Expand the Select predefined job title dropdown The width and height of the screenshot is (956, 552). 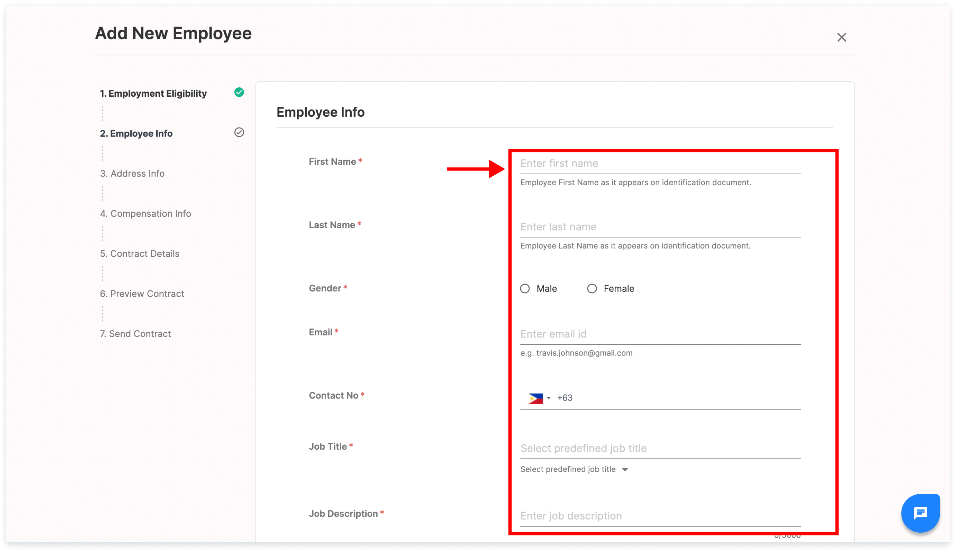(x=625, y=469)
